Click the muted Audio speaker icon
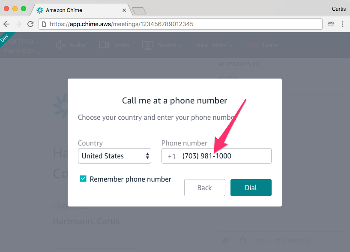 click(x=60, y=45)
